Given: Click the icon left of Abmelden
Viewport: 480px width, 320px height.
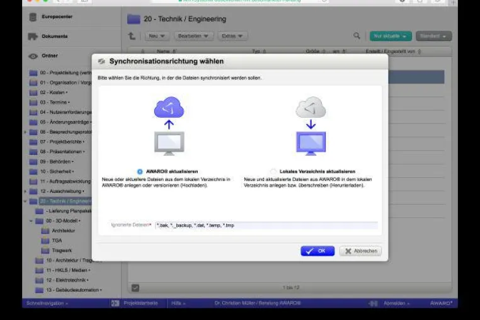Looking at the screenshot, I should click(373, 304).
